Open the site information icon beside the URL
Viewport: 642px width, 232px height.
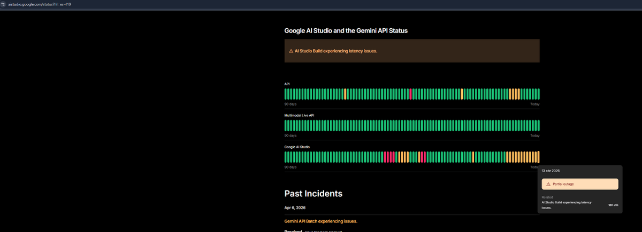point(4,4)
